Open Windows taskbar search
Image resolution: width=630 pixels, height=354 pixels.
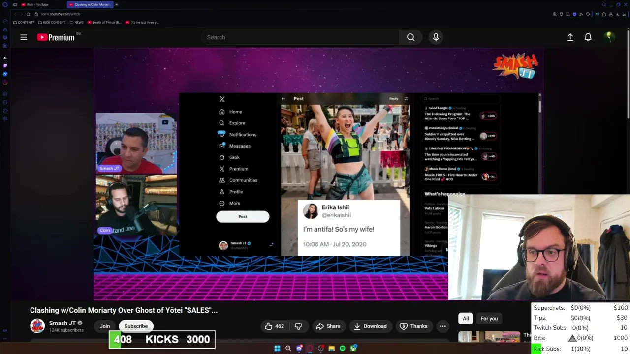[288, 348]
